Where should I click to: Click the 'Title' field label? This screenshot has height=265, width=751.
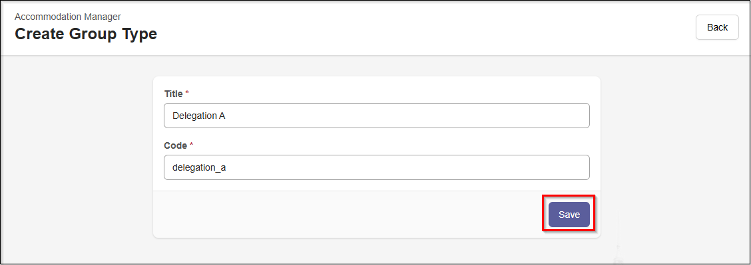point(173,94)
